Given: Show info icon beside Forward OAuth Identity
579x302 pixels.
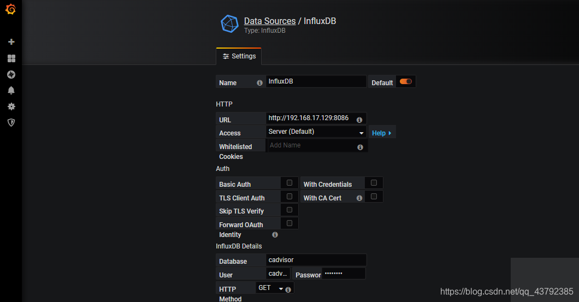Looking at the screenshot, I should tap(275, 234).
